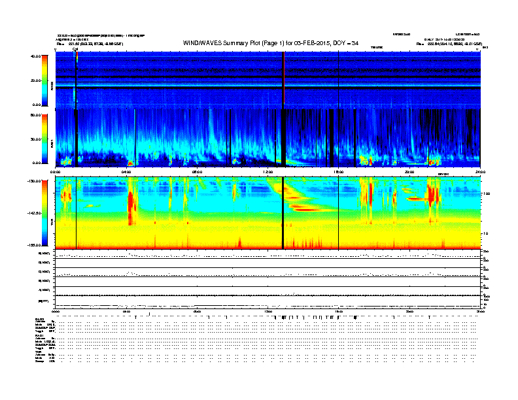Click the 16:00 time axis label

coord(339,172)
